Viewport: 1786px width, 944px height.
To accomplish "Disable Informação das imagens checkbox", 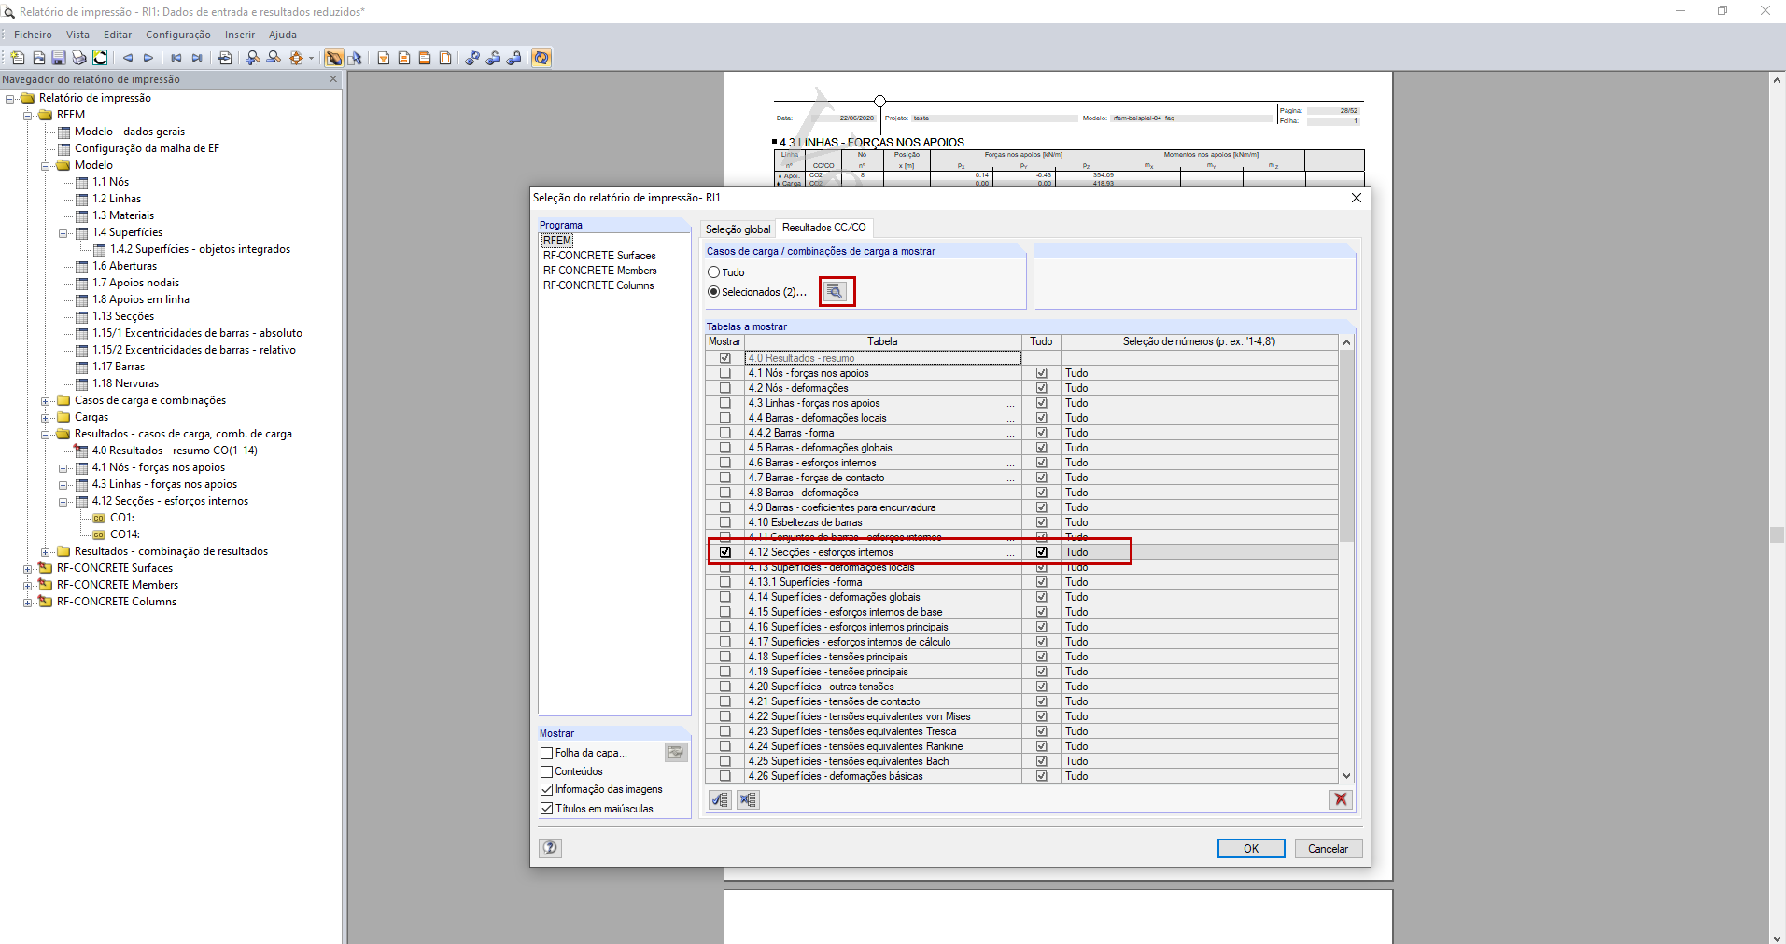I will (x=547, y=789).
